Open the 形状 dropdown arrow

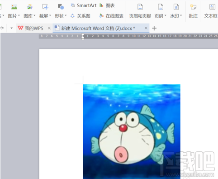66,15
